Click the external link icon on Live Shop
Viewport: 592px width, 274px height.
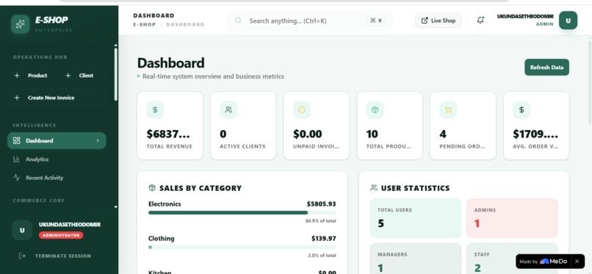point(425,21)
